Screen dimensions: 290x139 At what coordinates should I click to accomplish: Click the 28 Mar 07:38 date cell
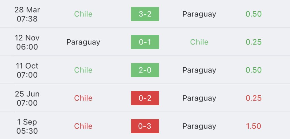tap(27, 14)
